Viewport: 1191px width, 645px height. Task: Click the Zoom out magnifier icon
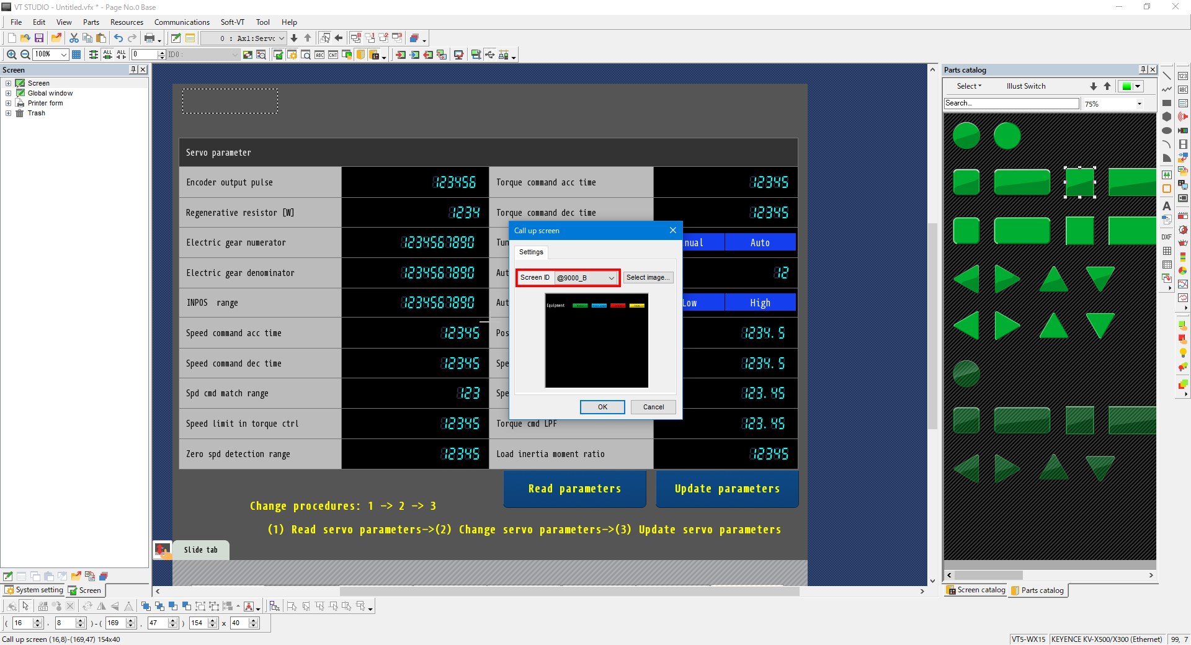[x=25, y=55]
